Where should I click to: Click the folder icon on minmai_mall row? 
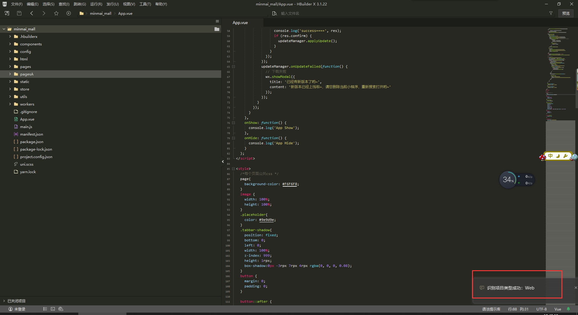[217, 29]
